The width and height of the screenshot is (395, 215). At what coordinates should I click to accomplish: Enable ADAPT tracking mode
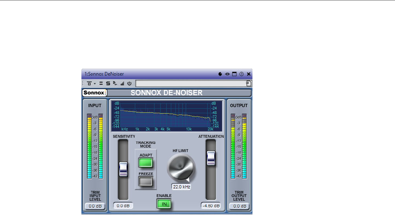pyautogui.click(x=145, y=163)
